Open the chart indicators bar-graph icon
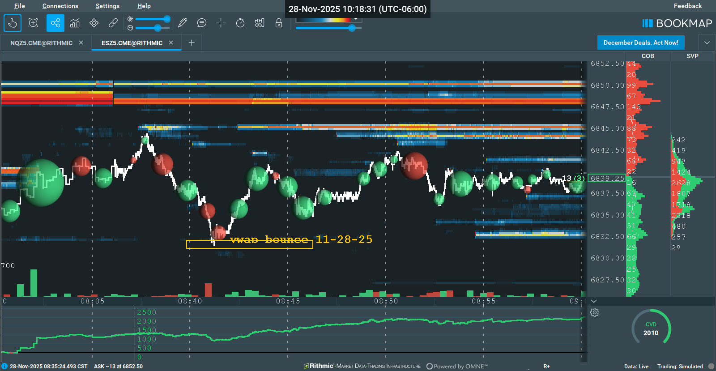The width and height of the screenshot is (716, 371). 75,23
